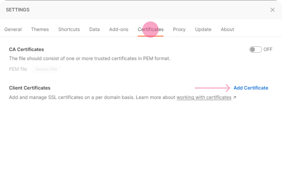Viewport: 282px width, 188px height.
Task: Open the Add-ons tab
Action: point(118,30)
